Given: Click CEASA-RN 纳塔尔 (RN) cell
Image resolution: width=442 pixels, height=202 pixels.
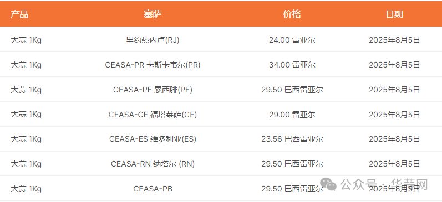Looking at the screenshot, I should coord(153,164).
